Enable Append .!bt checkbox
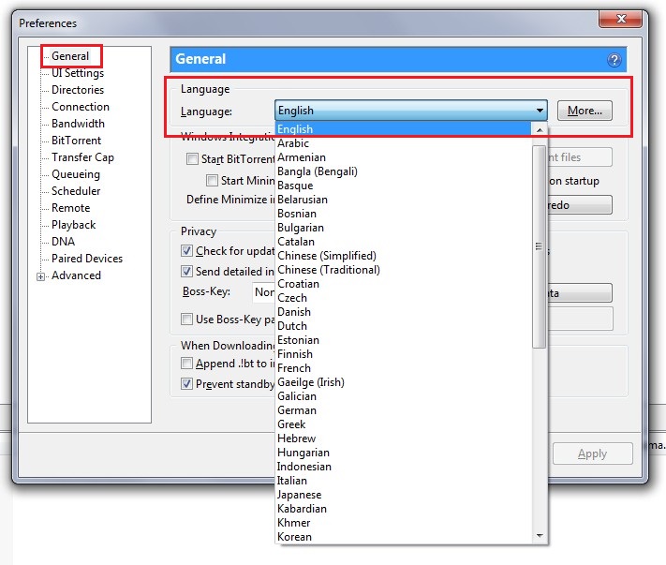This screenshot has width=666, height=565. [x=186, y=364]
